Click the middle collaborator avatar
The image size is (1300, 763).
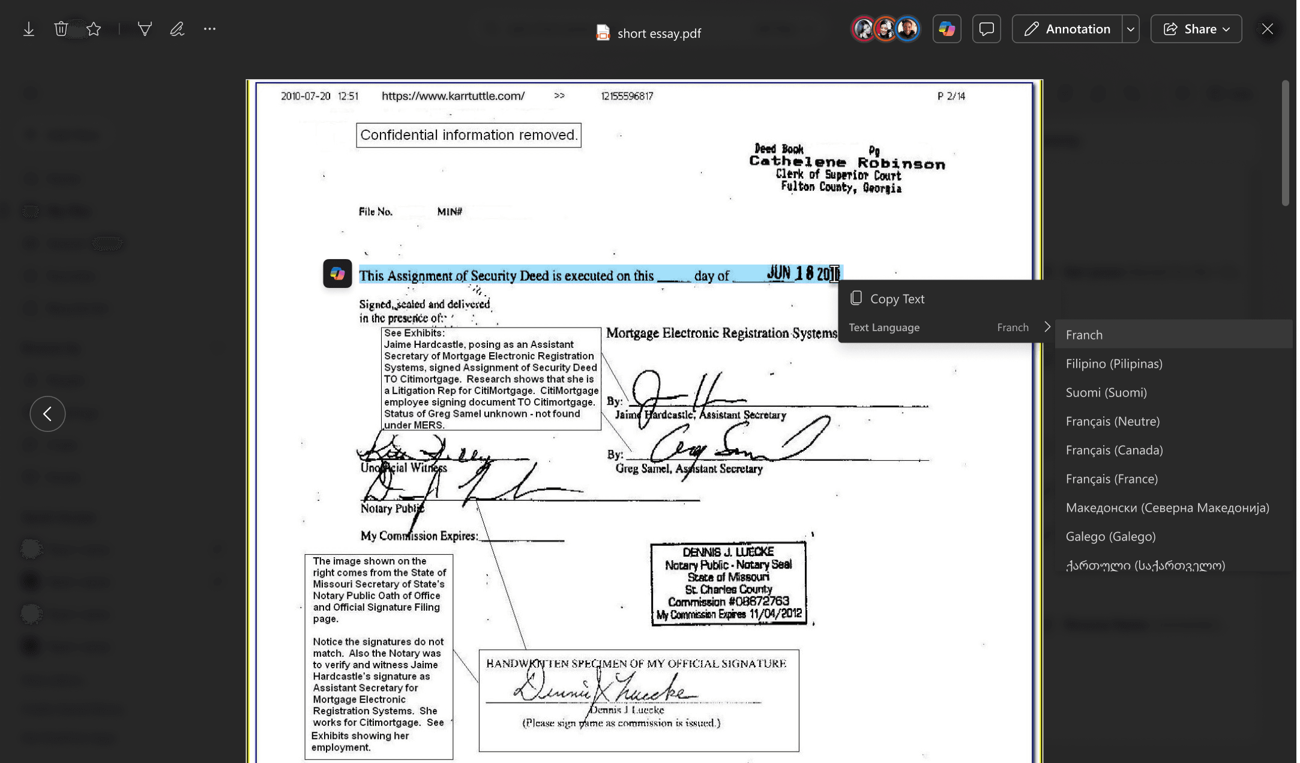(x=885, y=29)
